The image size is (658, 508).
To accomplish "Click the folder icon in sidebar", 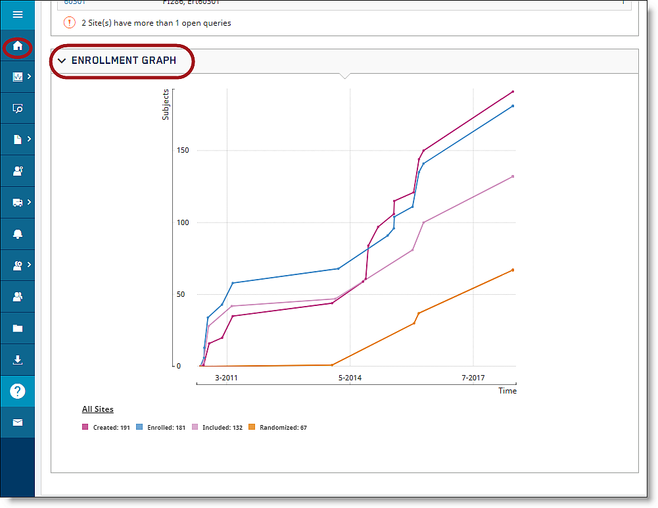I will coord(18,328).
